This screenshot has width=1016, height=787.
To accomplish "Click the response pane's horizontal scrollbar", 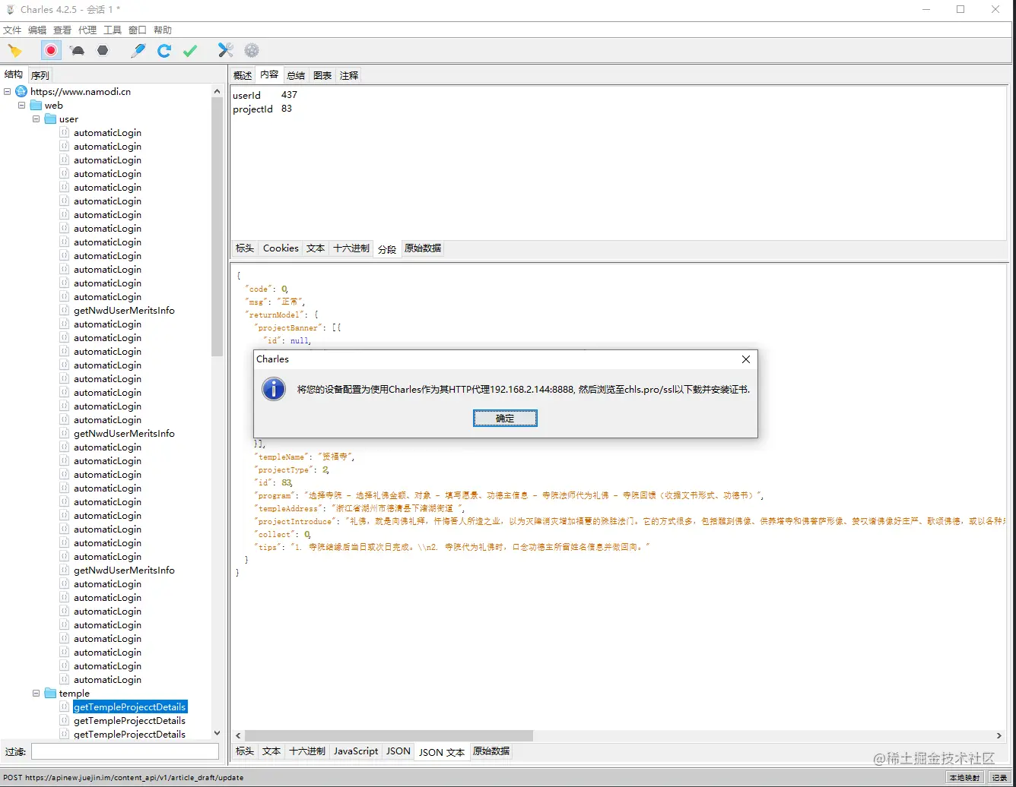I will point(389,735).
